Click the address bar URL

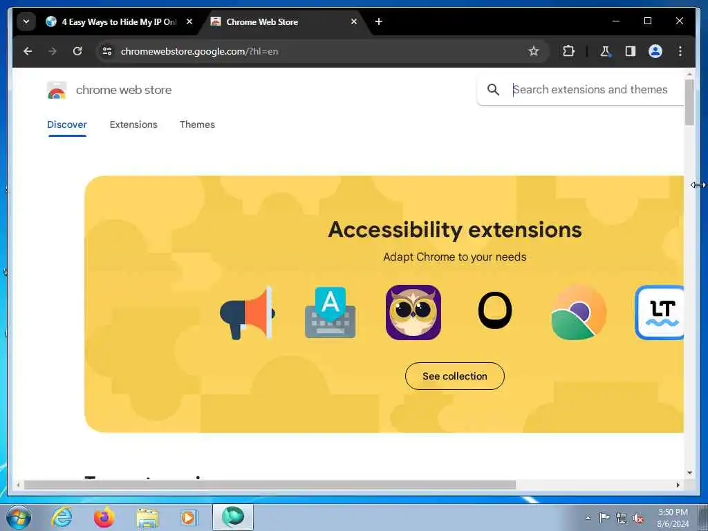coord(199,51)
